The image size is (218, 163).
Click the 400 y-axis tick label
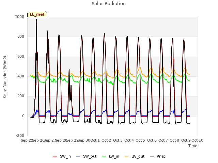(x=21, y=76)
